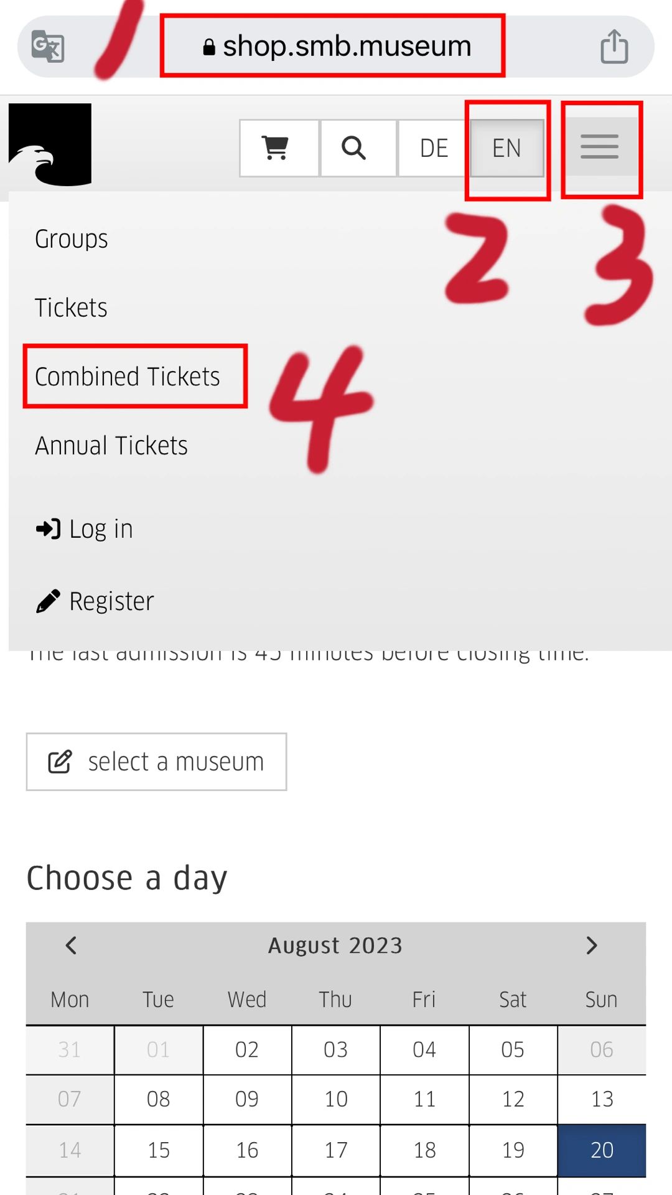Viewport: 672px width, 1195px height.
Task: Go to next month in calendar
Action: [592, 945]
